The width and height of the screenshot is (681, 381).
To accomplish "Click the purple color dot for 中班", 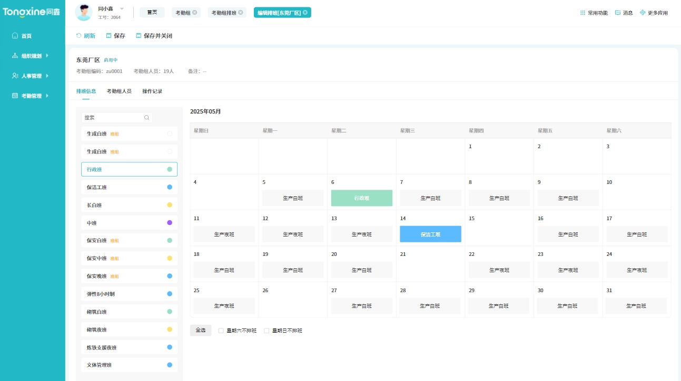I will coord(170,223).
